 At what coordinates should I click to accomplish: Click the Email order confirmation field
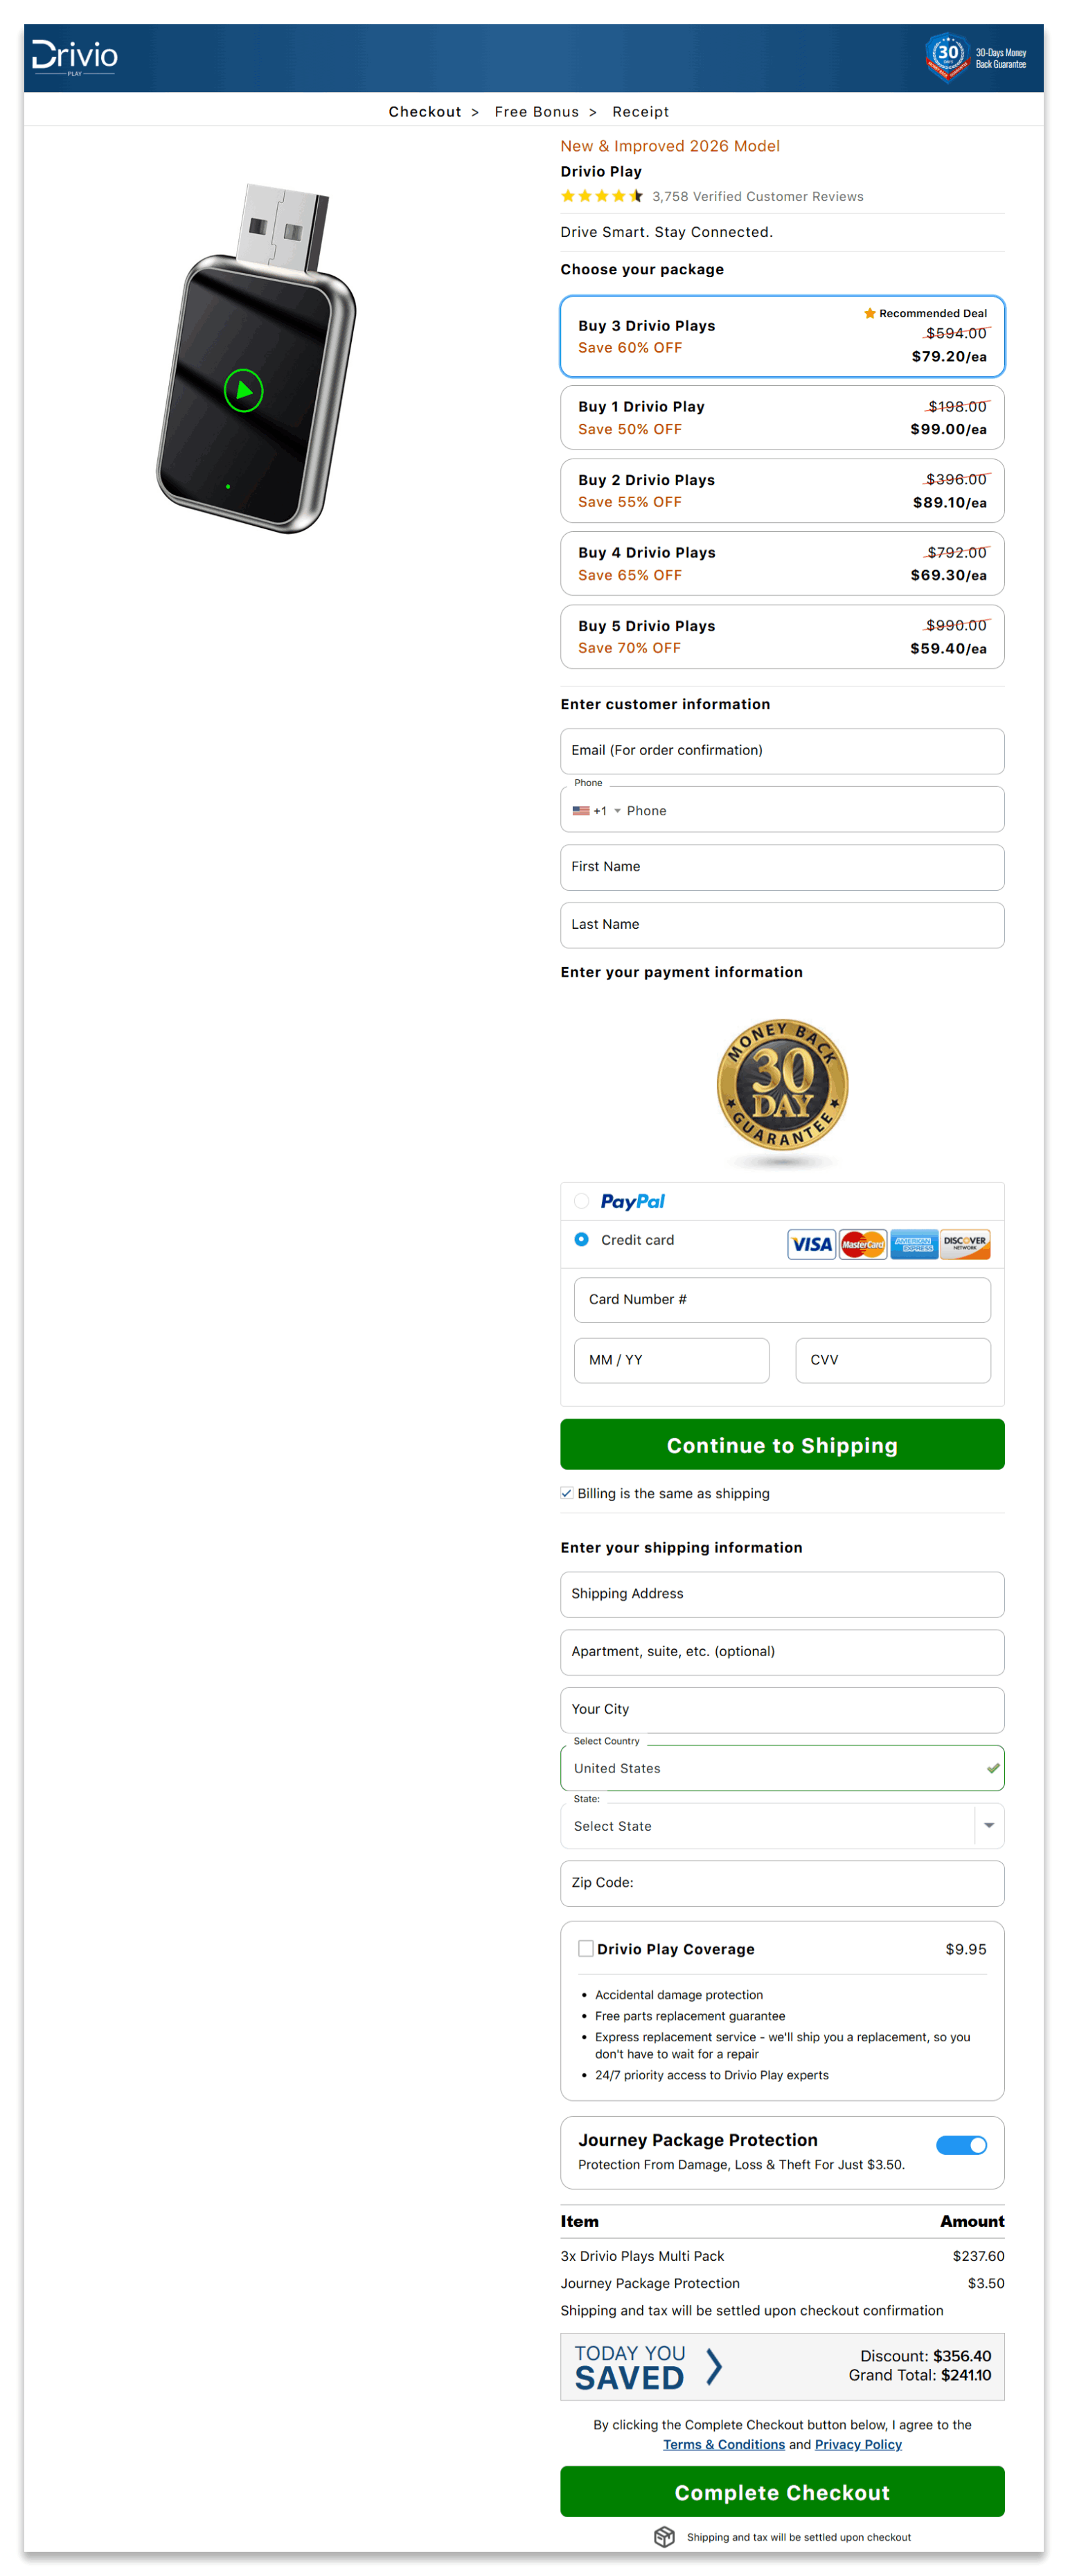tap(782, 750)
